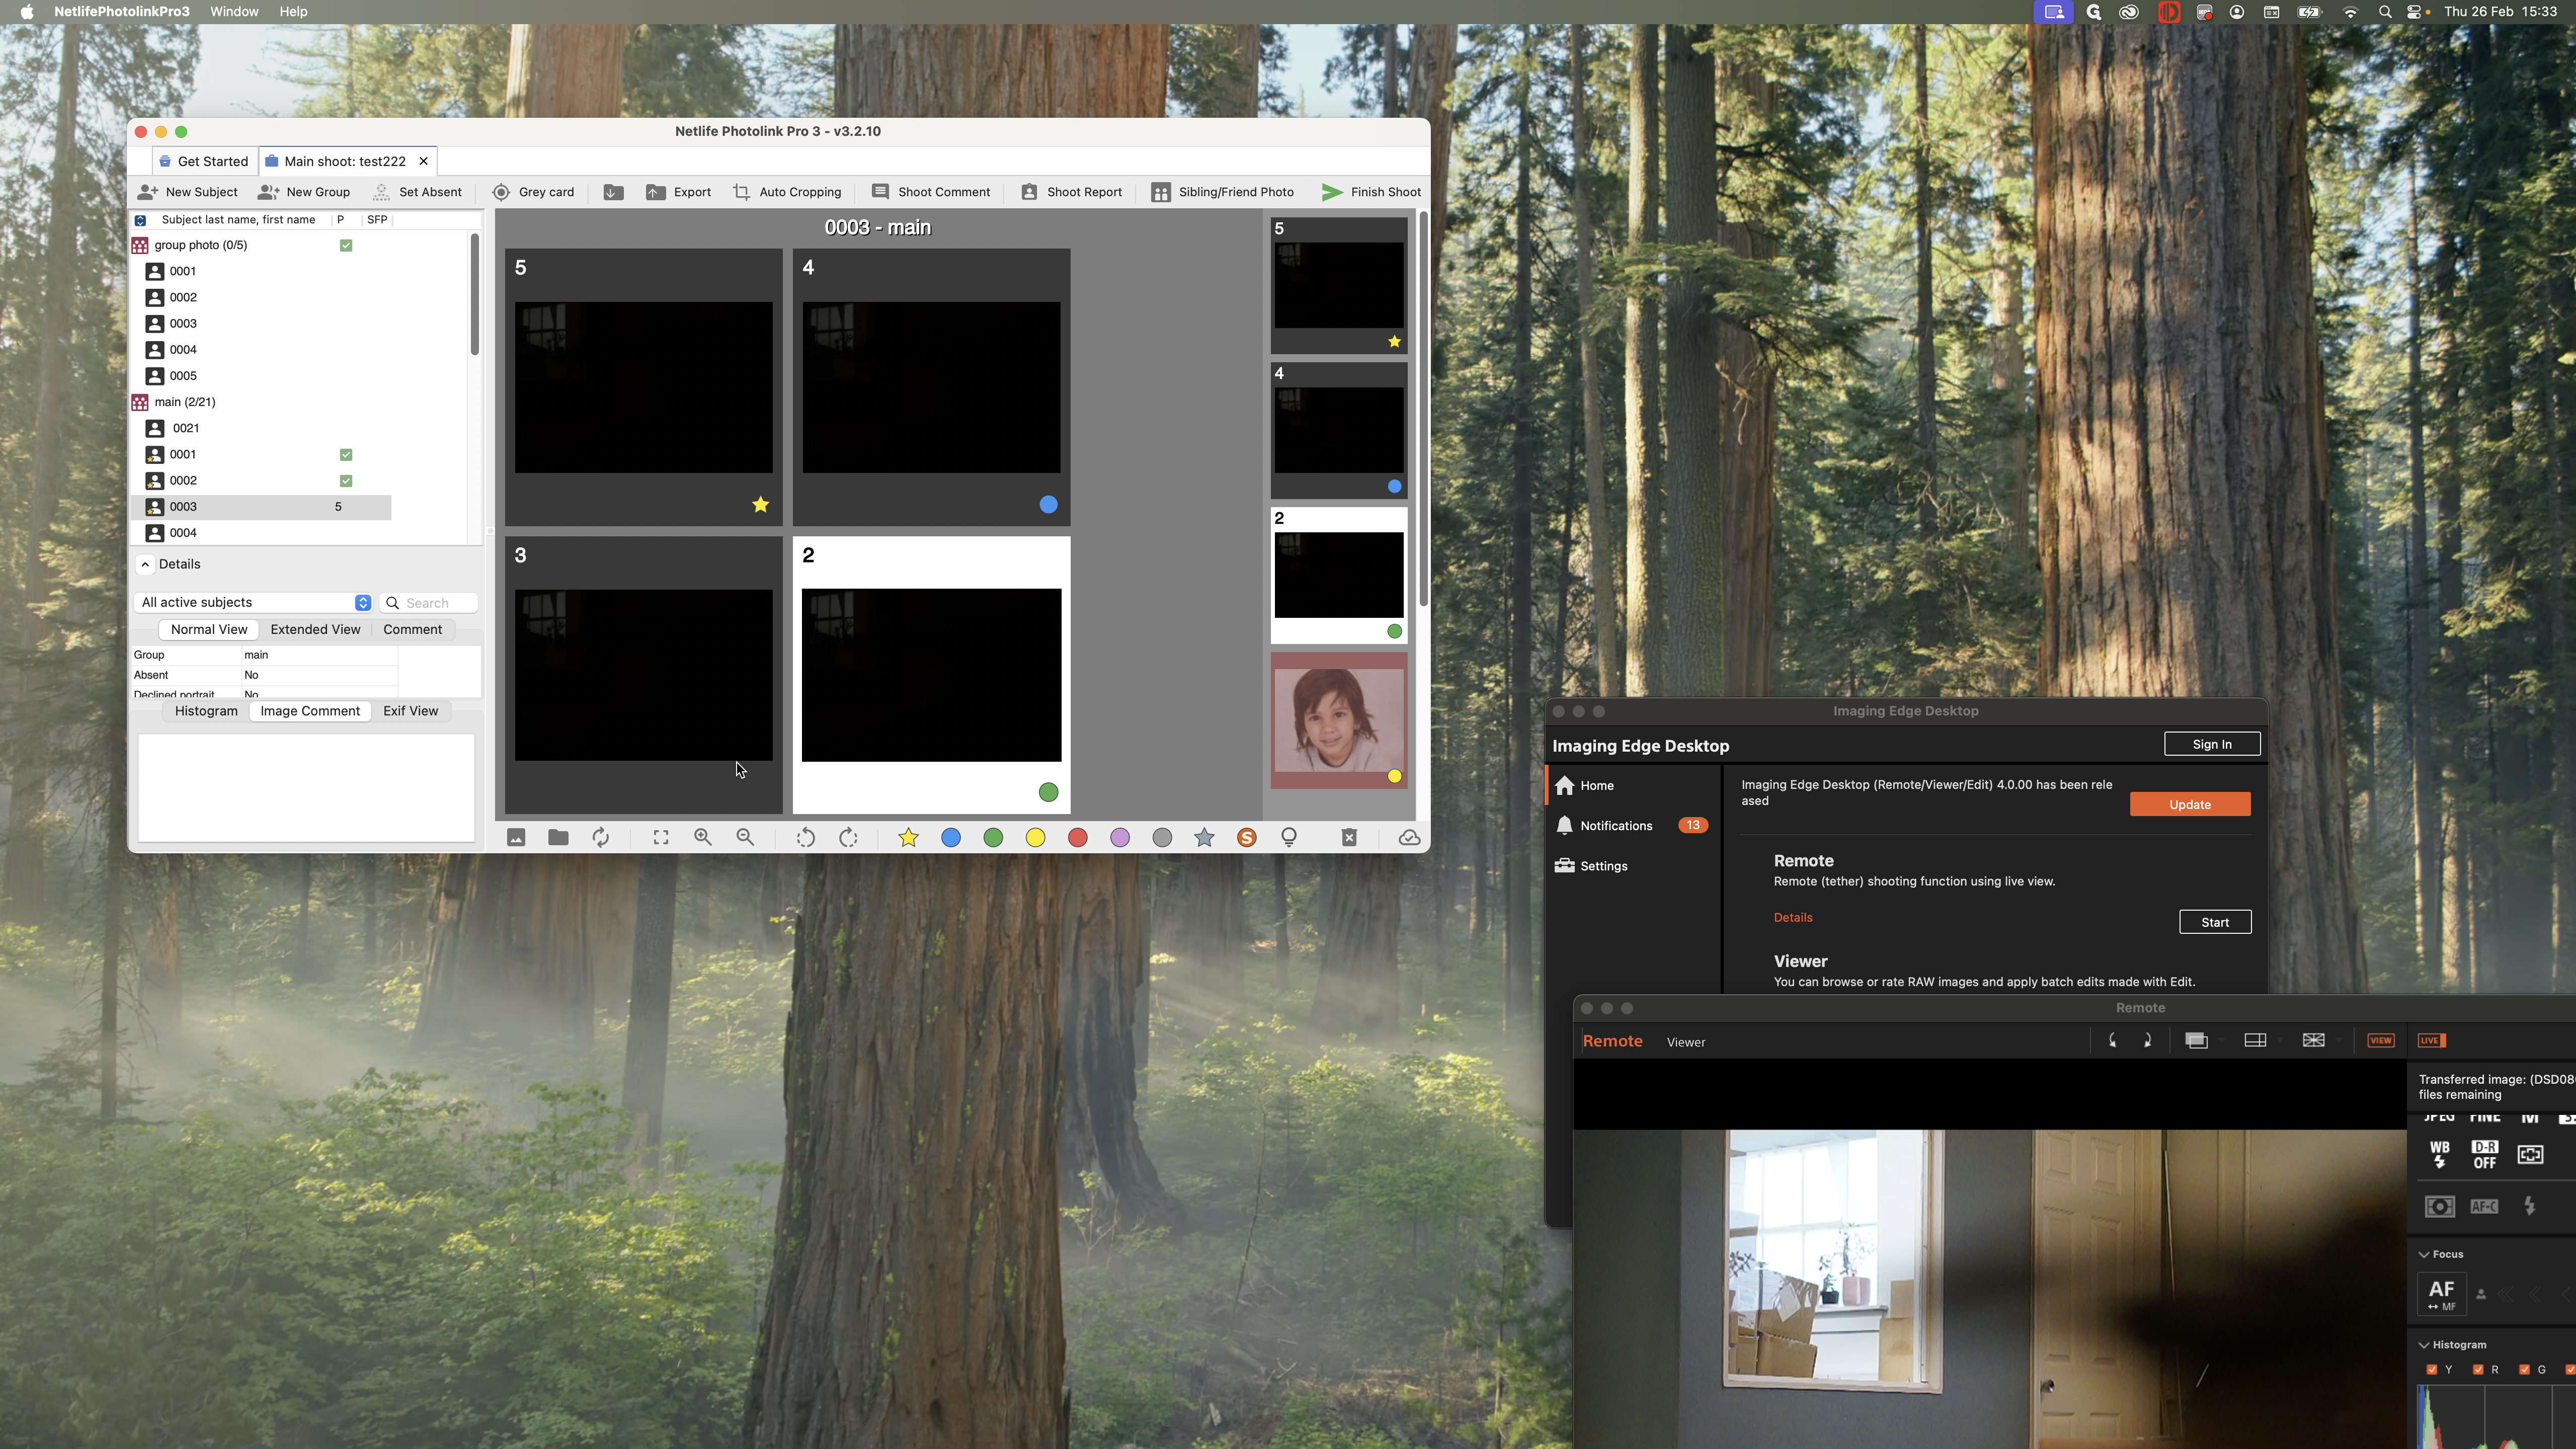
Task: Collapse the Focus section in Remote
Action: (x=2424, y=1254)
